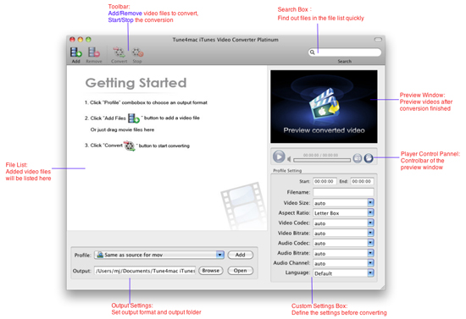Click the Remove toolbar icon
The width and height of the screenshot is (466, 319).
(x=94, y=52)
